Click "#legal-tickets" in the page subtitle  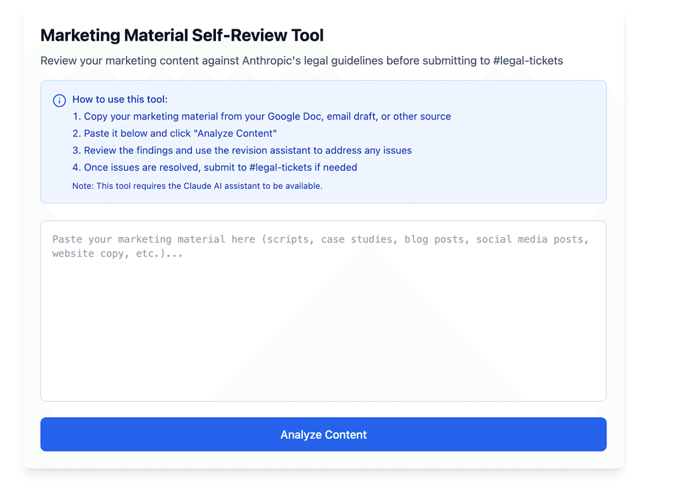(528, 60)
